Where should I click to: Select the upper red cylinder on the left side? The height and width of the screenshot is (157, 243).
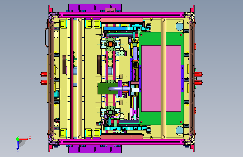pos(44,75)
